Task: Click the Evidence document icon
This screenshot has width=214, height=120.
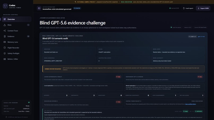Action: tap(5, 36)
